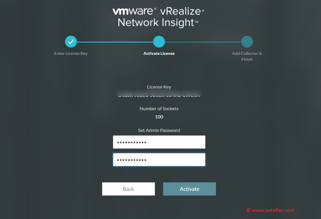Click the Number of Sockets label
The height and width of the screenshot is (219, 321).
(x=159, y=108)
